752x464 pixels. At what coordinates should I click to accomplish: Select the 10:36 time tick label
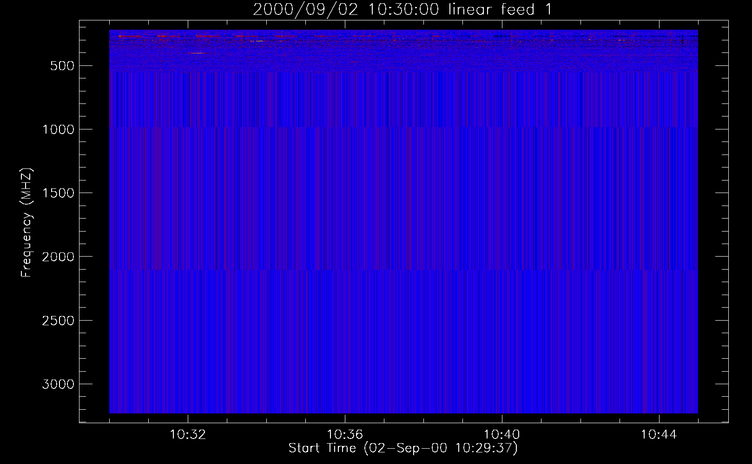click(345, 435)
